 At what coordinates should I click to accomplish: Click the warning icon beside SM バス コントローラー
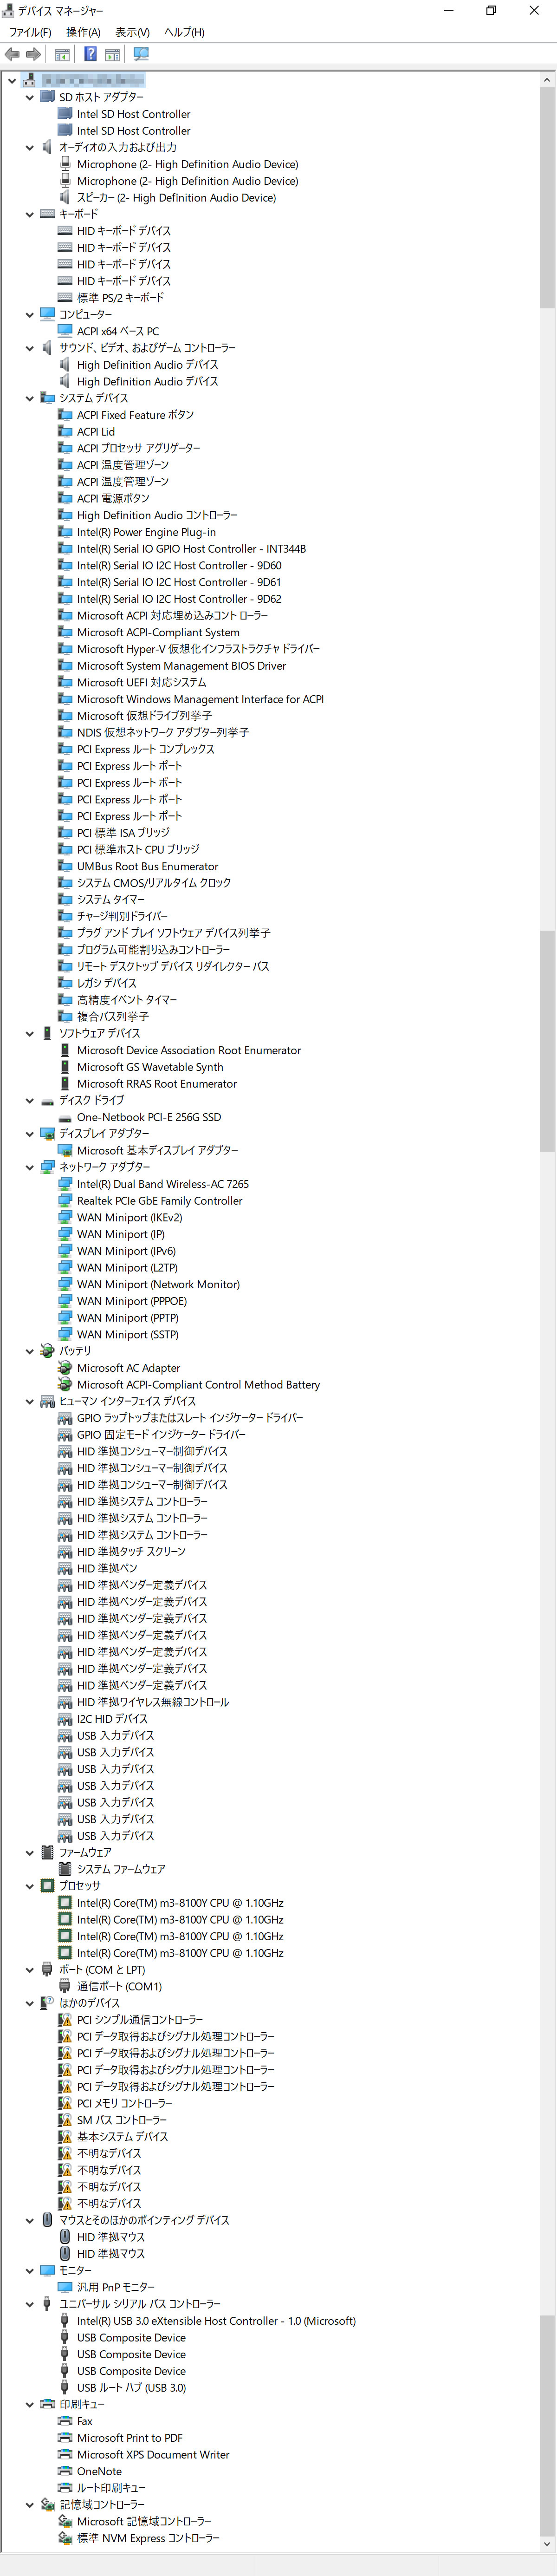tap(65, 2119)
